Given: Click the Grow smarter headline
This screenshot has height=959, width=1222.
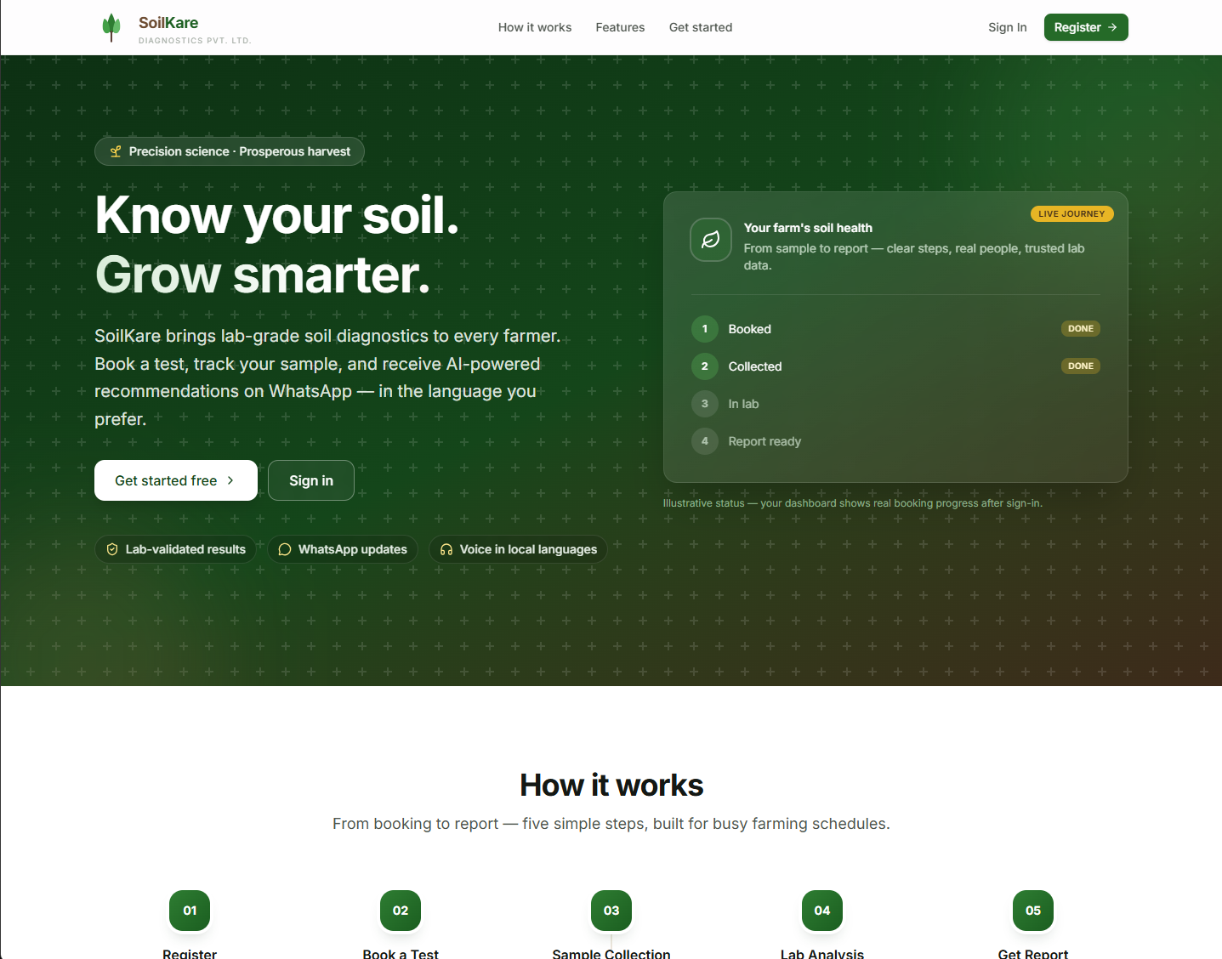Looking at the screenshot, I should (263, 275).
